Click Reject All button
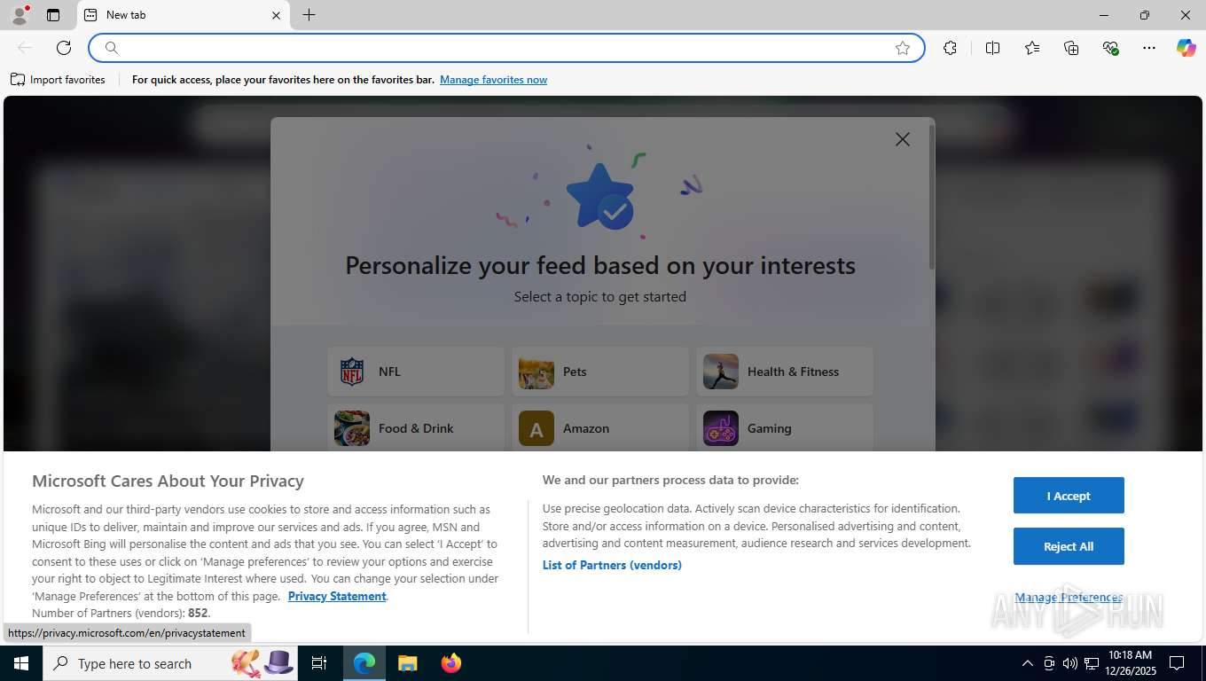The height and width of the screenshot is (681, 1206). point(1069,546)
